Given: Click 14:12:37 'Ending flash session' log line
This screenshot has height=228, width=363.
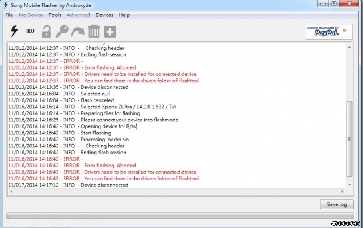Looking at the screenshot, I should coord(67,54).
